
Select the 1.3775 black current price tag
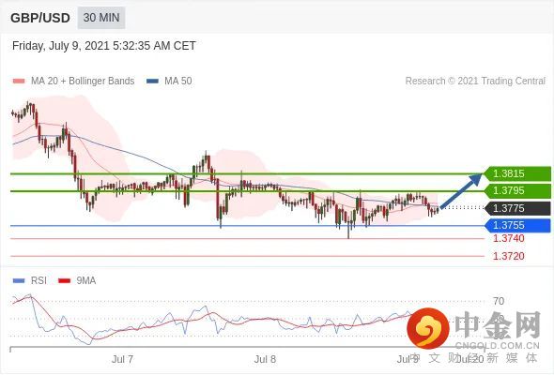point(517,208)
